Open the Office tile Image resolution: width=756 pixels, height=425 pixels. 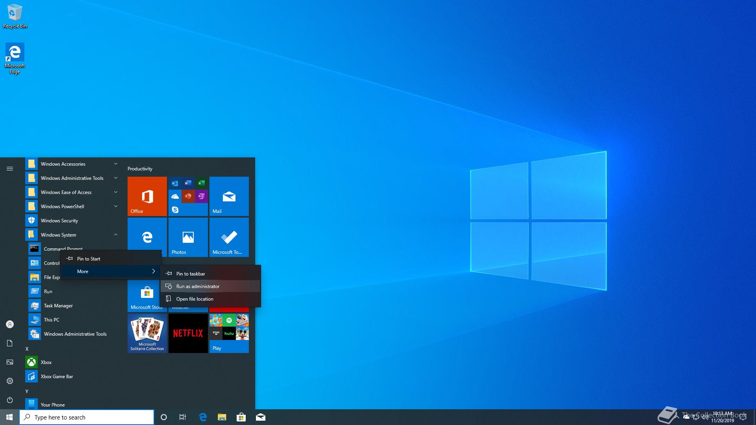(x=147, y=196)
